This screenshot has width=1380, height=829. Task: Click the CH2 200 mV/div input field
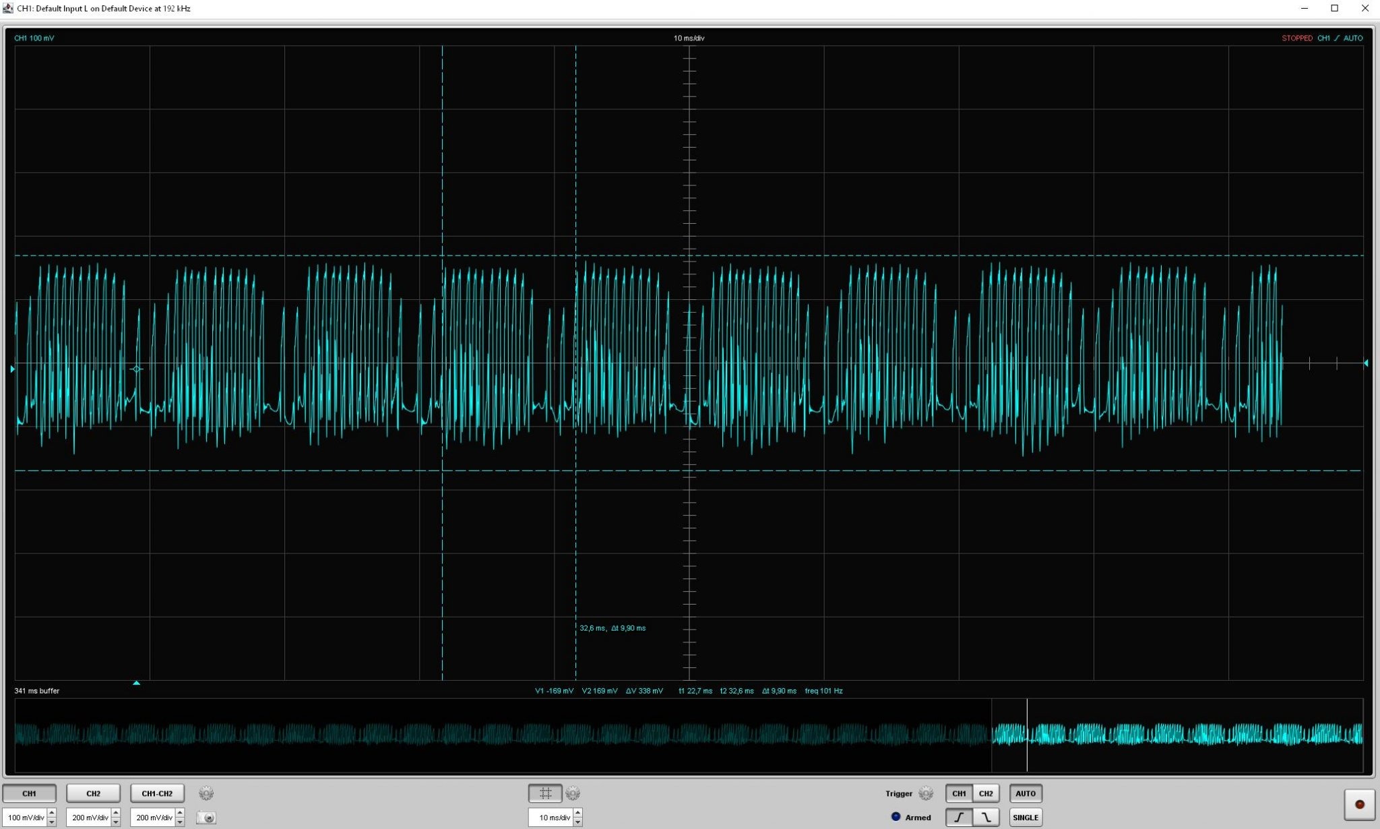point(89,818)
